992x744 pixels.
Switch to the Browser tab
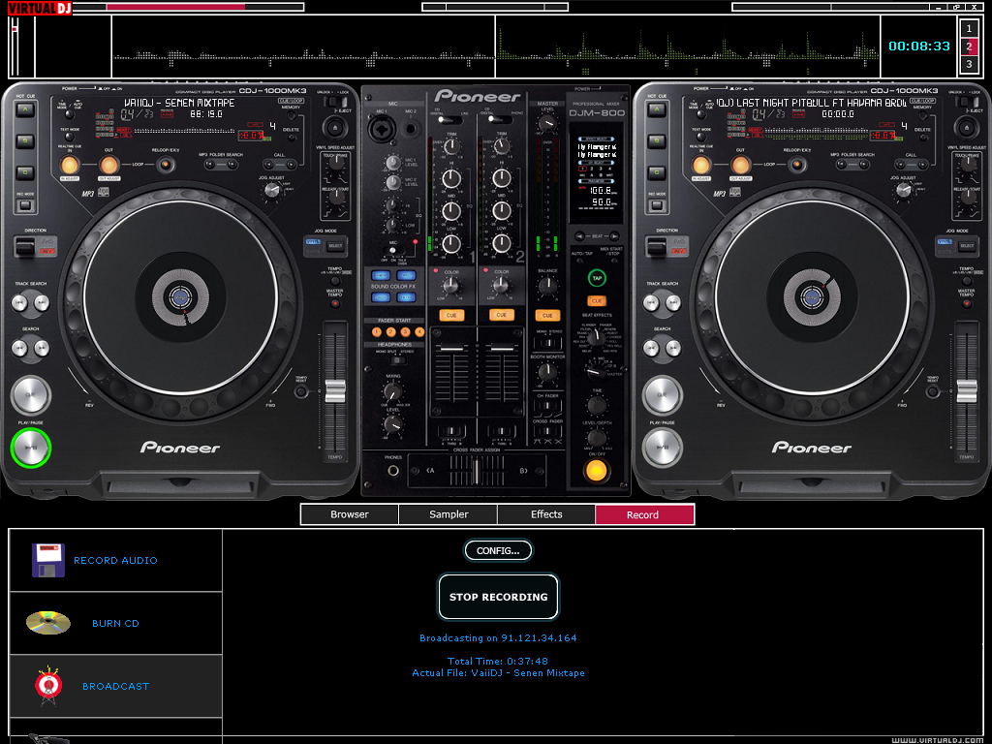click(349, 514)
